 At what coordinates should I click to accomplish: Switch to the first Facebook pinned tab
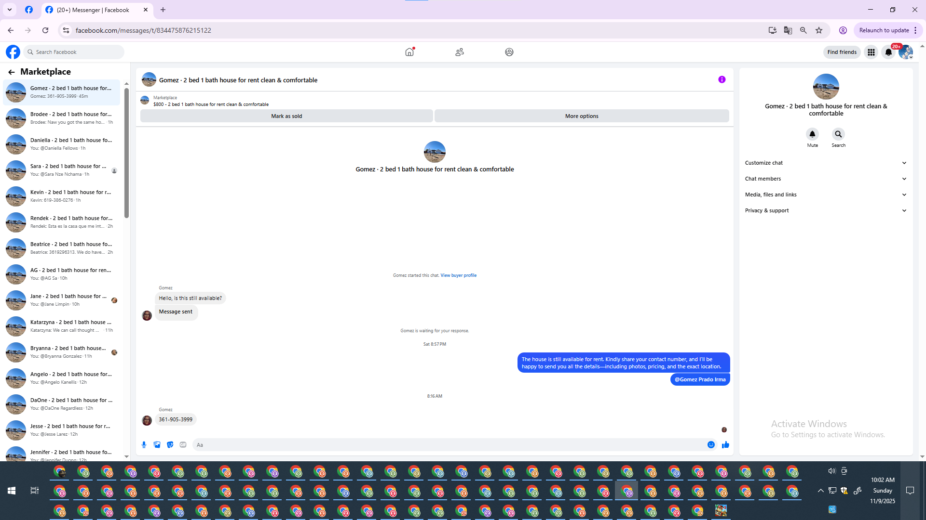(29, 10)
